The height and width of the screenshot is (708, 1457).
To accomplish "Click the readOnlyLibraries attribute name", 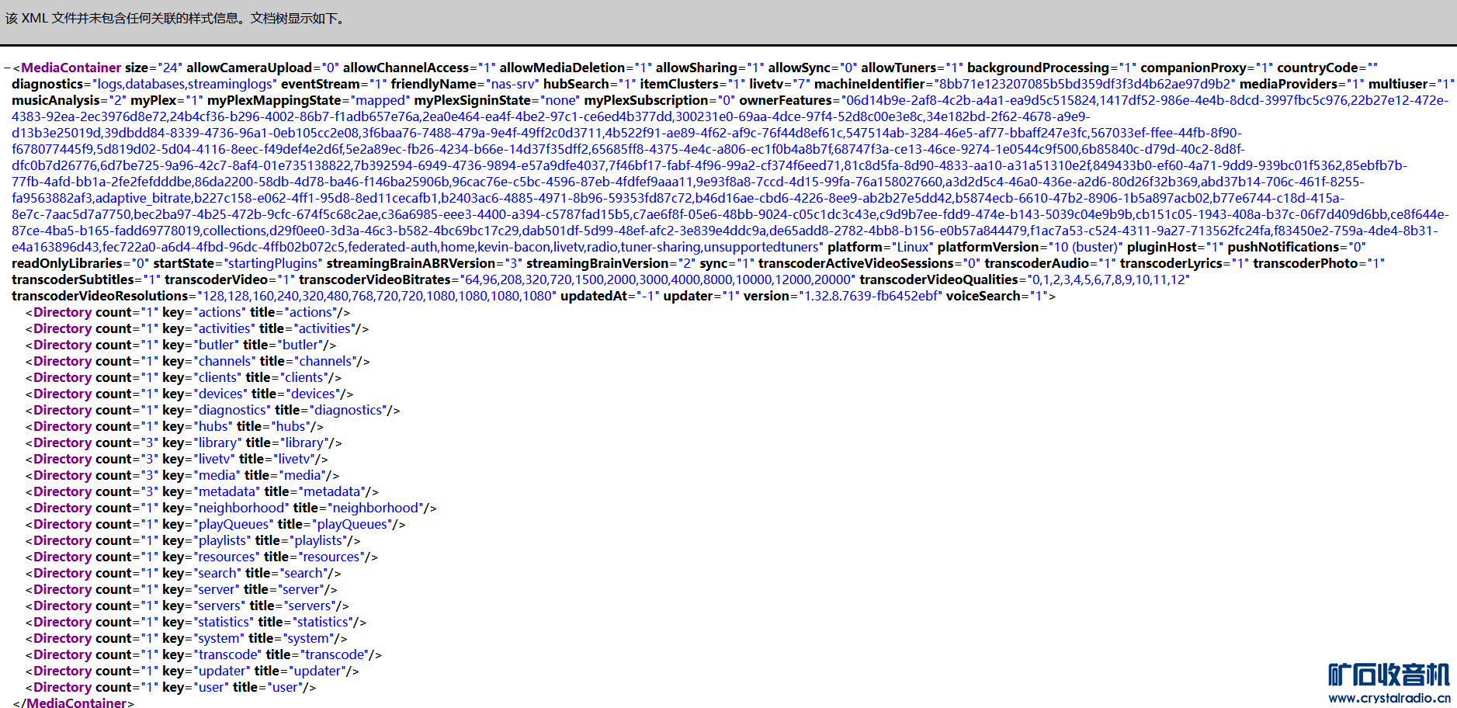I will [67, 264].
